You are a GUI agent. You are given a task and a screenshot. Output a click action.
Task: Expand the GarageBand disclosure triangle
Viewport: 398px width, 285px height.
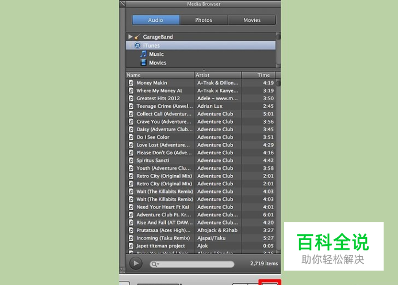pyautogui.click(x=130, y=37)
